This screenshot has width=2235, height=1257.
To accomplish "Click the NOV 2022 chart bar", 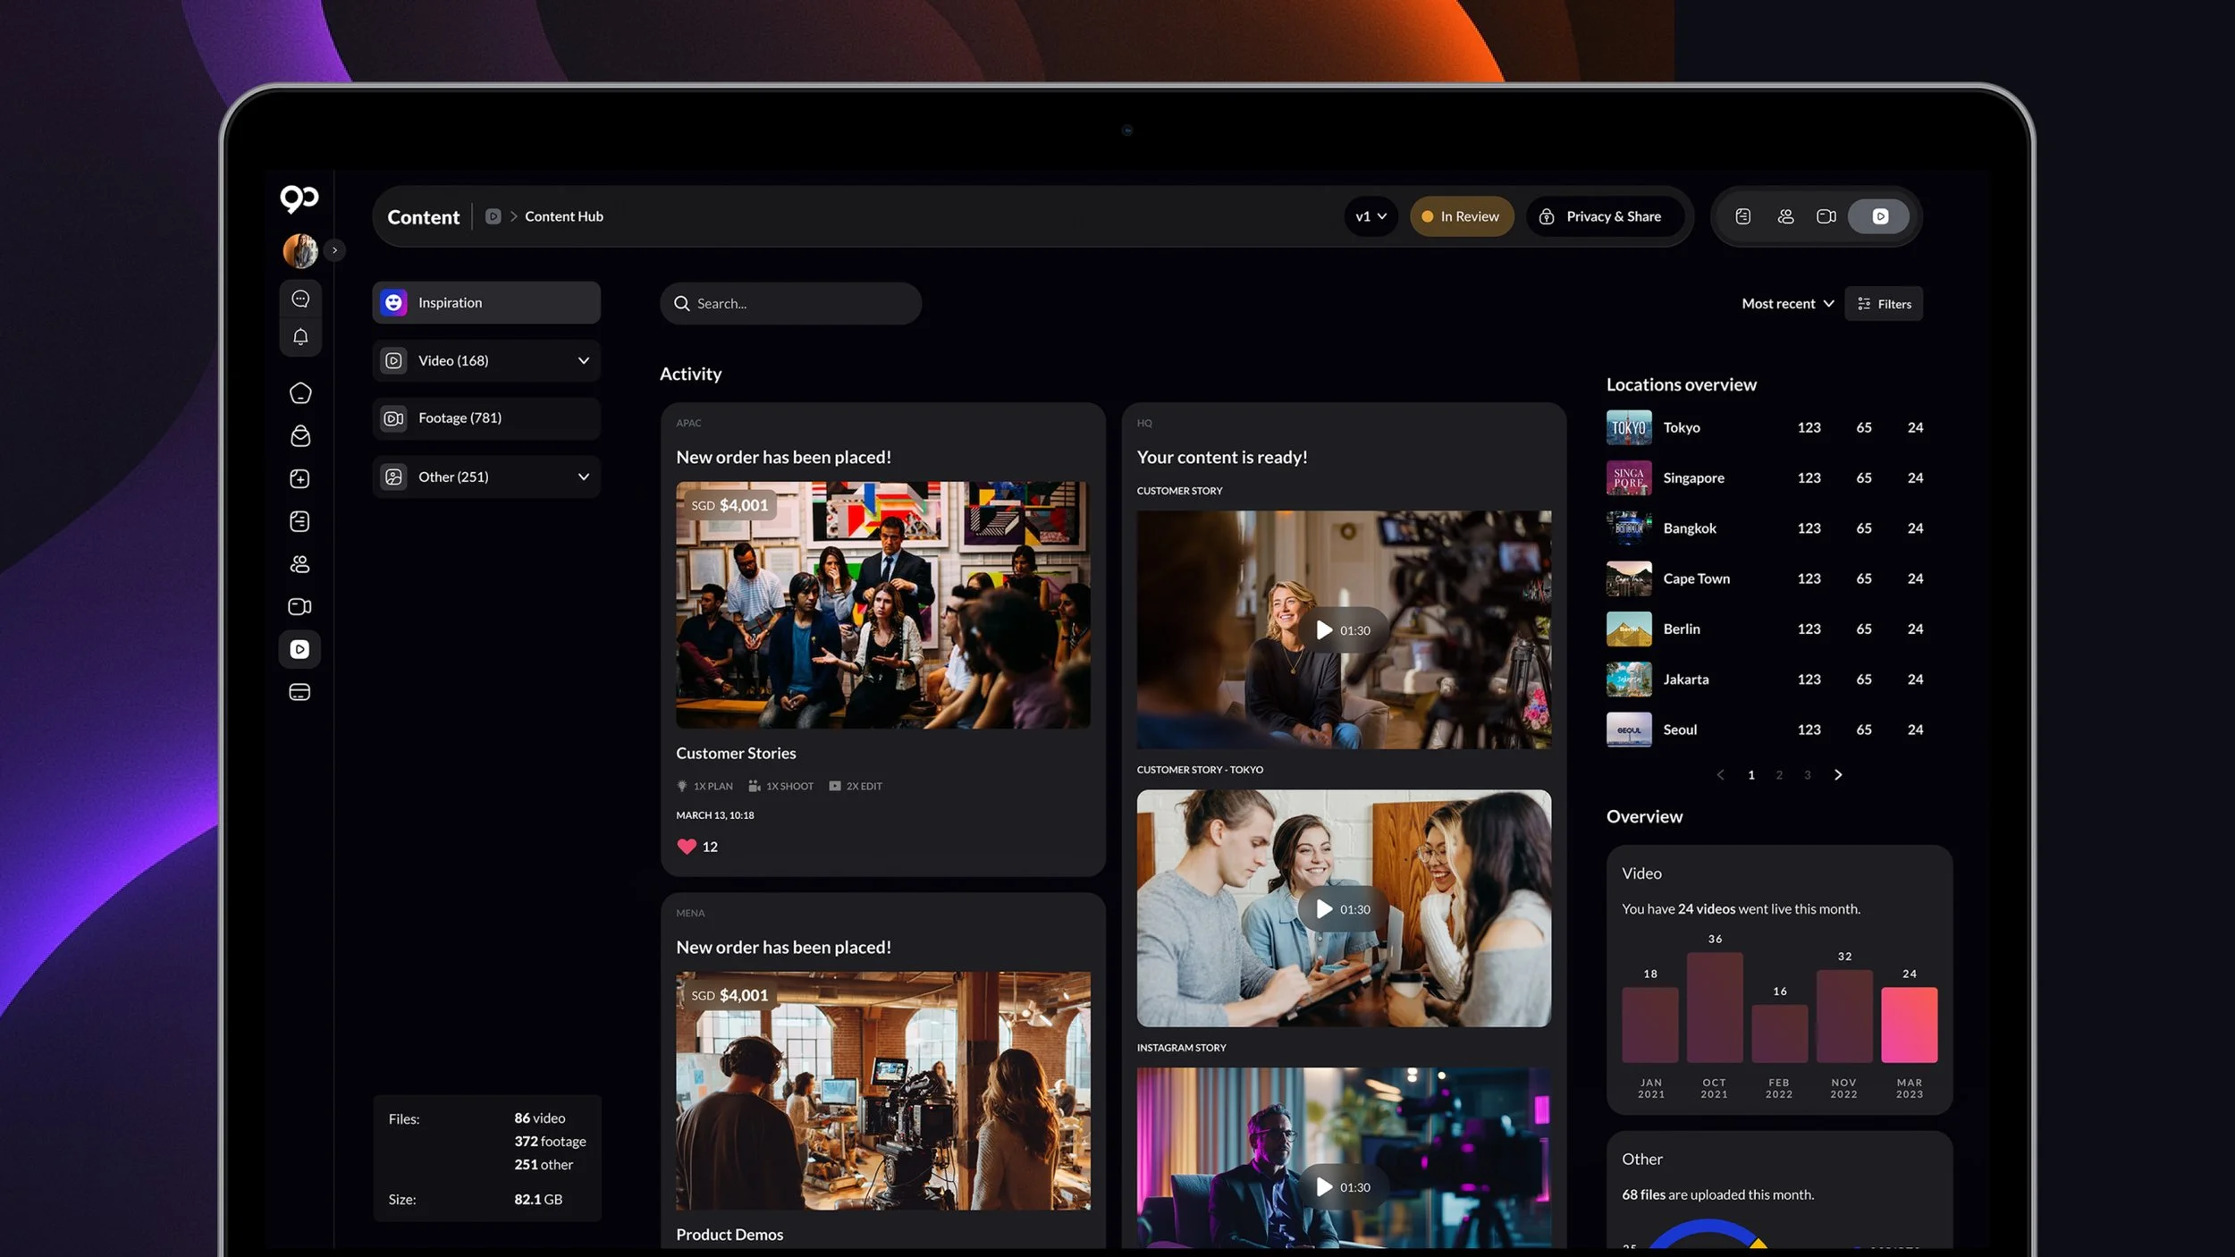I will pos(1843,1017).
